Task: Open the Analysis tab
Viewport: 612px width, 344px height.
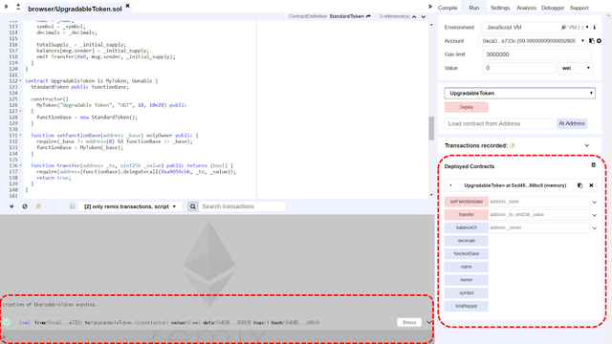Action: [x=526, y=8]
